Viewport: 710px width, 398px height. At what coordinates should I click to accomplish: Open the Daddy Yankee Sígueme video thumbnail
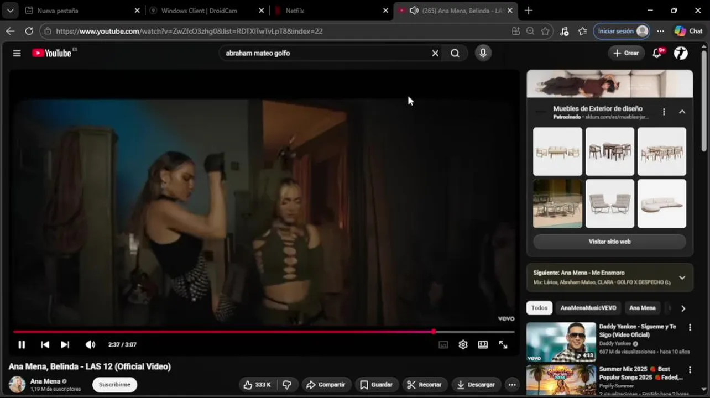561,342
